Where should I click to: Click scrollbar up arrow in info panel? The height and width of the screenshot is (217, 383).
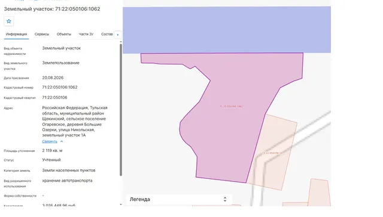click(x=121, y=42)
